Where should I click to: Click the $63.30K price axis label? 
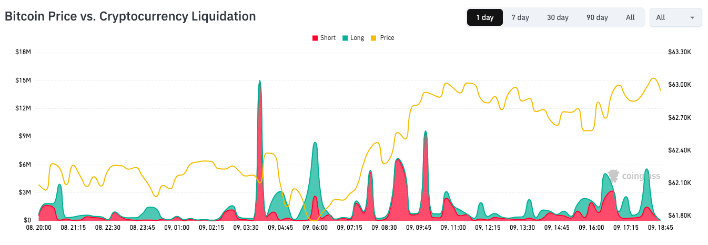(679, 52)
